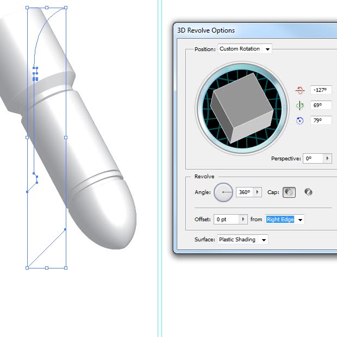The width and height of the screenshot is (337, 337).
Task: Click the green Y-axis rotation icon
Action: tap(299, 105)
